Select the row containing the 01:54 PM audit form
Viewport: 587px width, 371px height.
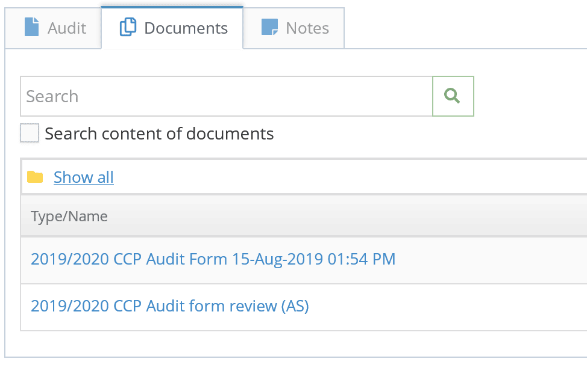coord(304,260)
